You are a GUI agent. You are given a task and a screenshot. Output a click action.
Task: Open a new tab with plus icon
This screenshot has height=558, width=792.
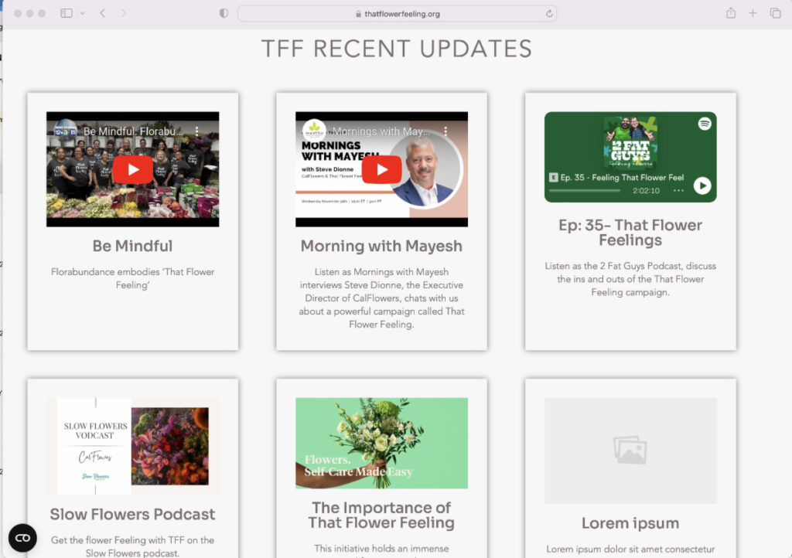[x=753, y=13]
